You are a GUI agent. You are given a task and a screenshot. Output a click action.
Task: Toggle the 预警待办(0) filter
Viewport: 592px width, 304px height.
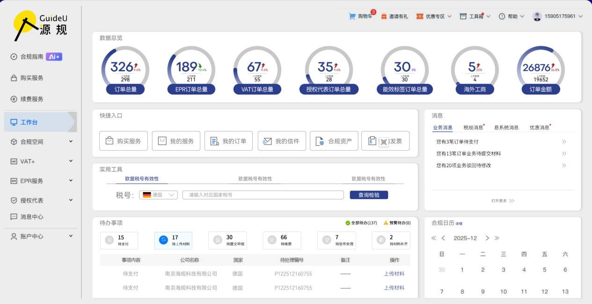(x=397, y=223)
